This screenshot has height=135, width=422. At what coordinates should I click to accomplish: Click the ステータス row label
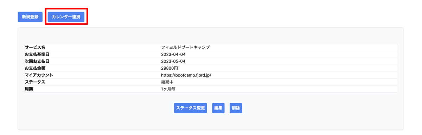(35, 82)
